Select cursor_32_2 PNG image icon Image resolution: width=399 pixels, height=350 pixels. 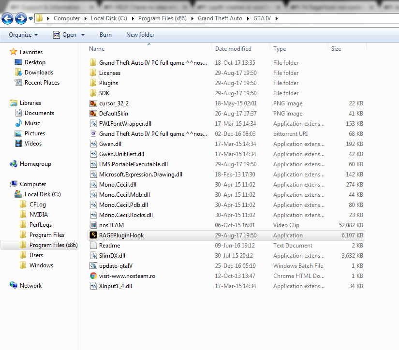click(93, 103)
